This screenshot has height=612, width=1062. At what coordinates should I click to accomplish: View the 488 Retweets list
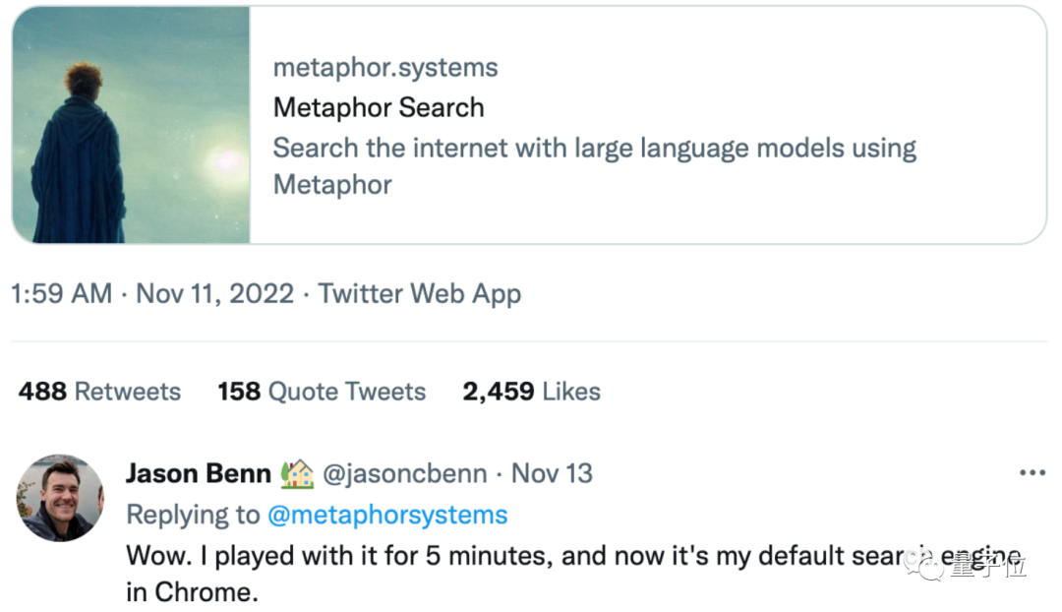[99, 391]
